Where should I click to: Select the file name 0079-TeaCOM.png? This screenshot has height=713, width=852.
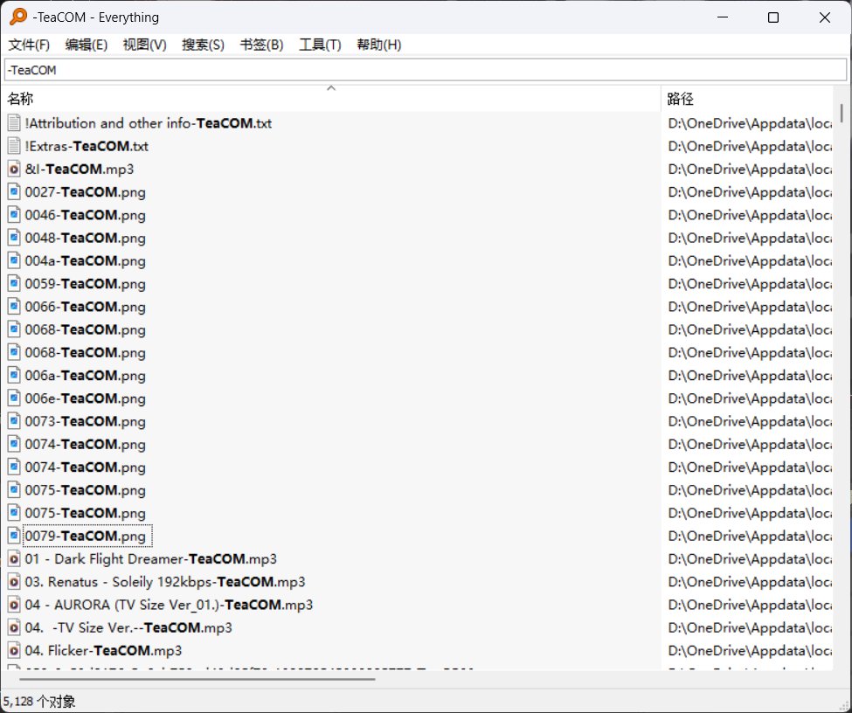click(x=86, y=536)
